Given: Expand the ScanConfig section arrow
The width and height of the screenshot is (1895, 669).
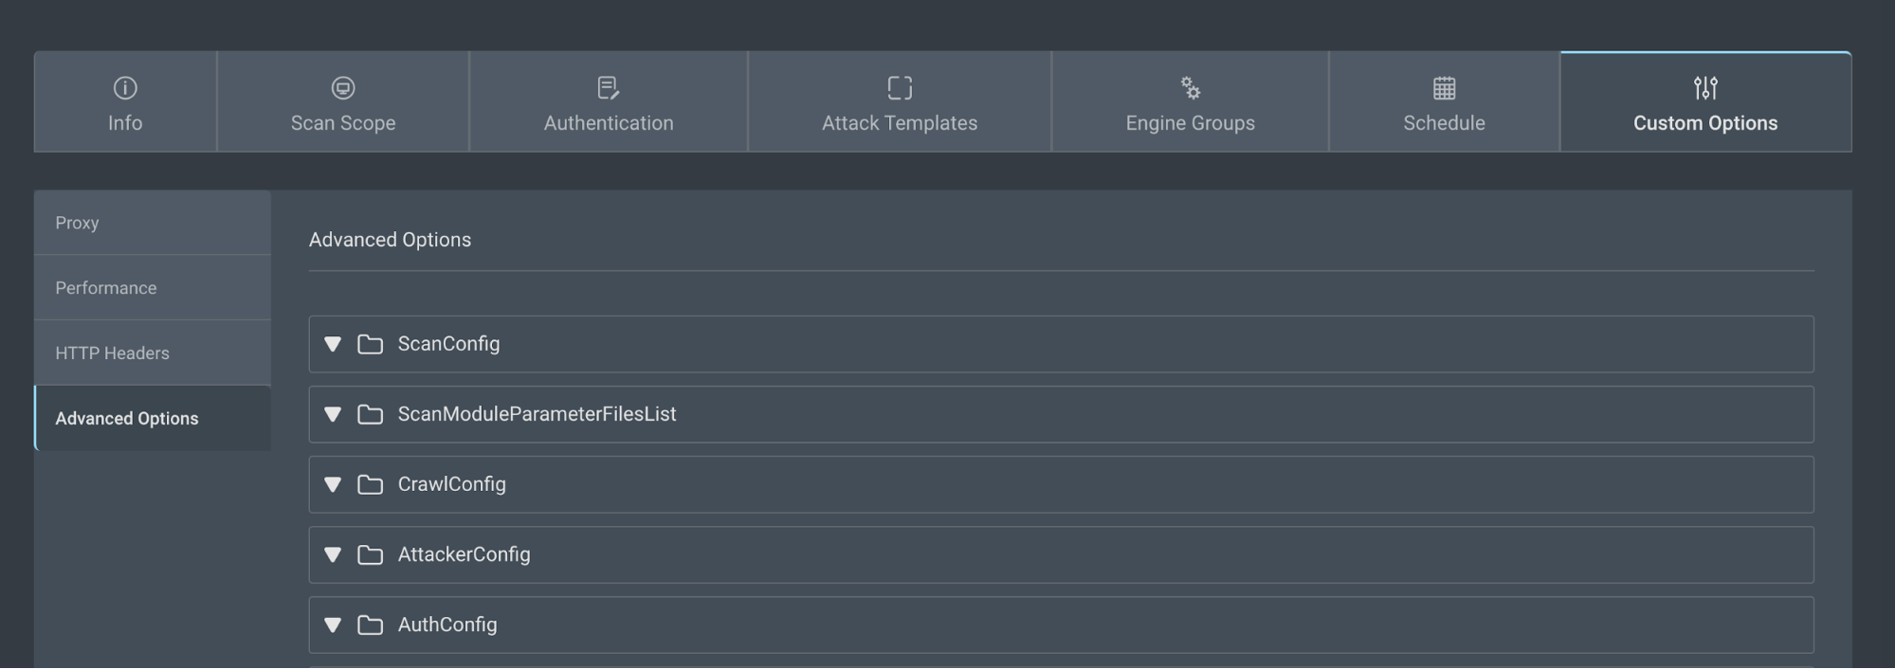Looking at the screenshot, I should pyautogui.click(x=333, y=344).
